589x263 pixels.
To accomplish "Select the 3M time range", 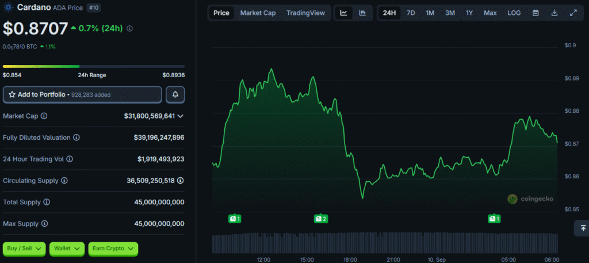I will (450, 13).
